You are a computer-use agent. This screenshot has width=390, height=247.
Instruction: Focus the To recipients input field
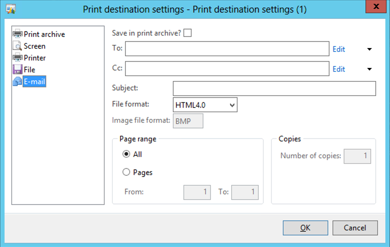point(227,49)
